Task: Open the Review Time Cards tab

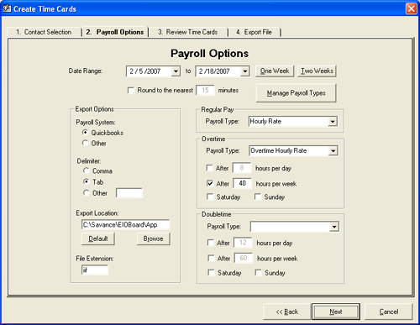Action: 187,32
